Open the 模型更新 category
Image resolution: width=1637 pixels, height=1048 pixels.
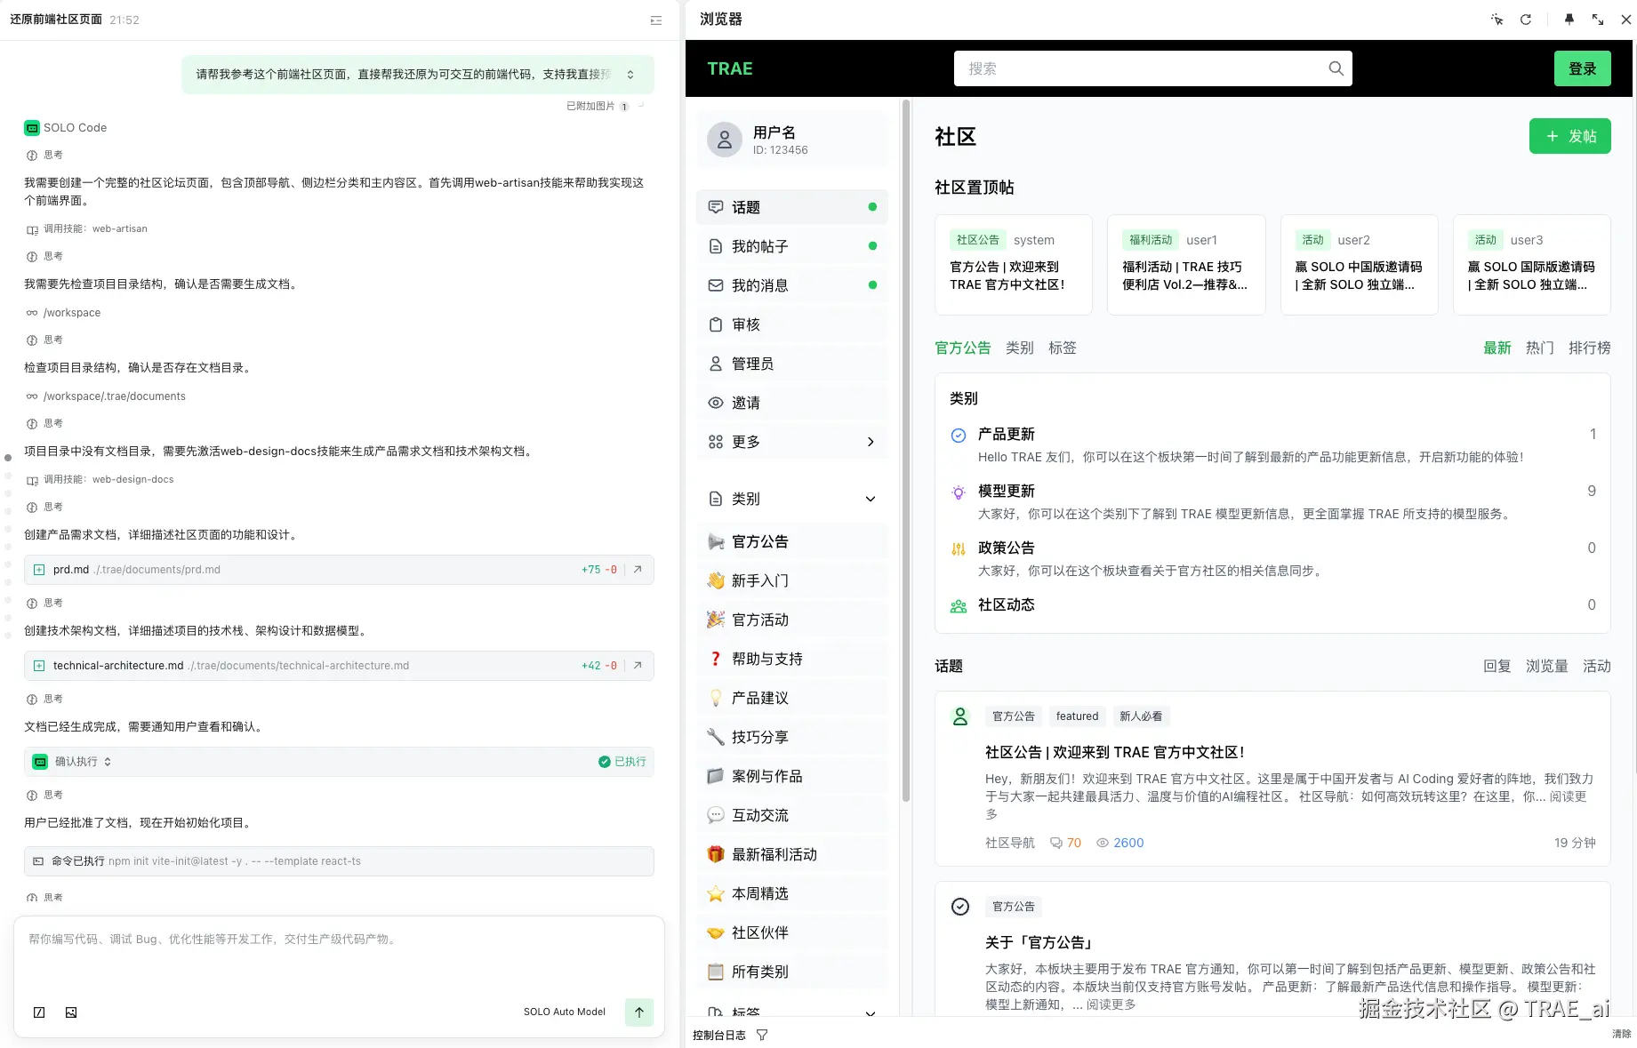pos(1007,491)
